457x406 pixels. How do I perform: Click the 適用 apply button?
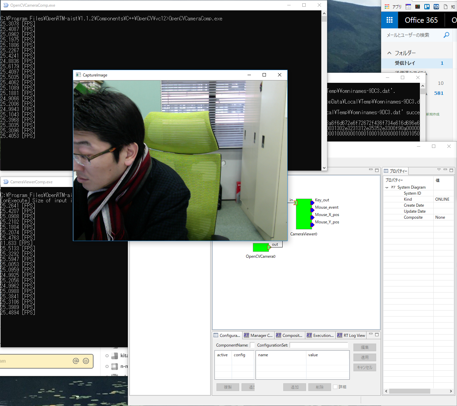pyautogui.click(x=365, y=357)
